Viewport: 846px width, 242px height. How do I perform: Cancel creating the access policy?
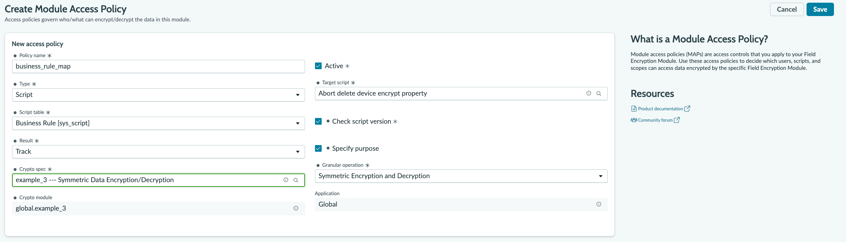click(x=786, y=9)
